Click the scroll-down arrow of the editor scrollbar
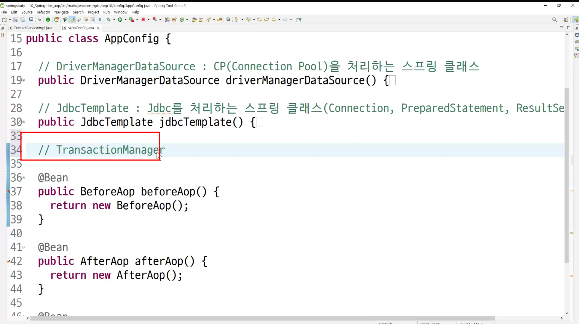 click(x=567, y=313)
